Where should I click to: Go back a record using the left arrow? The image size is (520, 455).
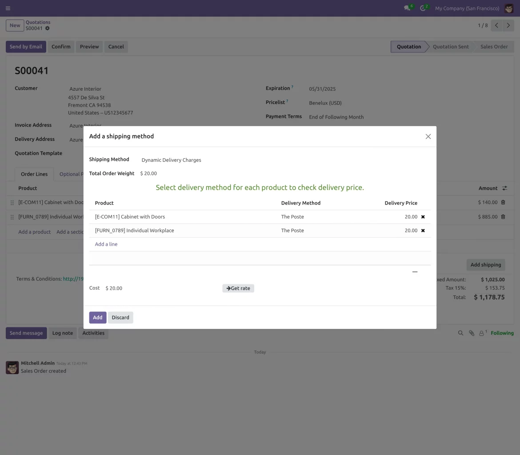pos(496,25)
